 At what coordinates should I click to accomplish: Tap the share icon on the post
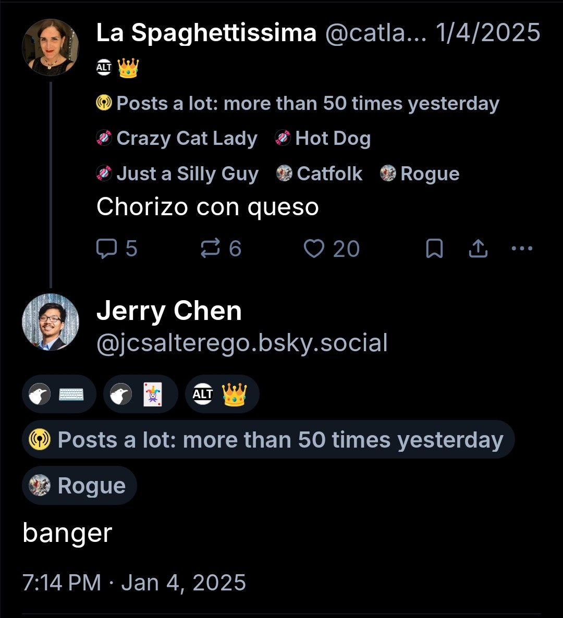tap(478, 249)
